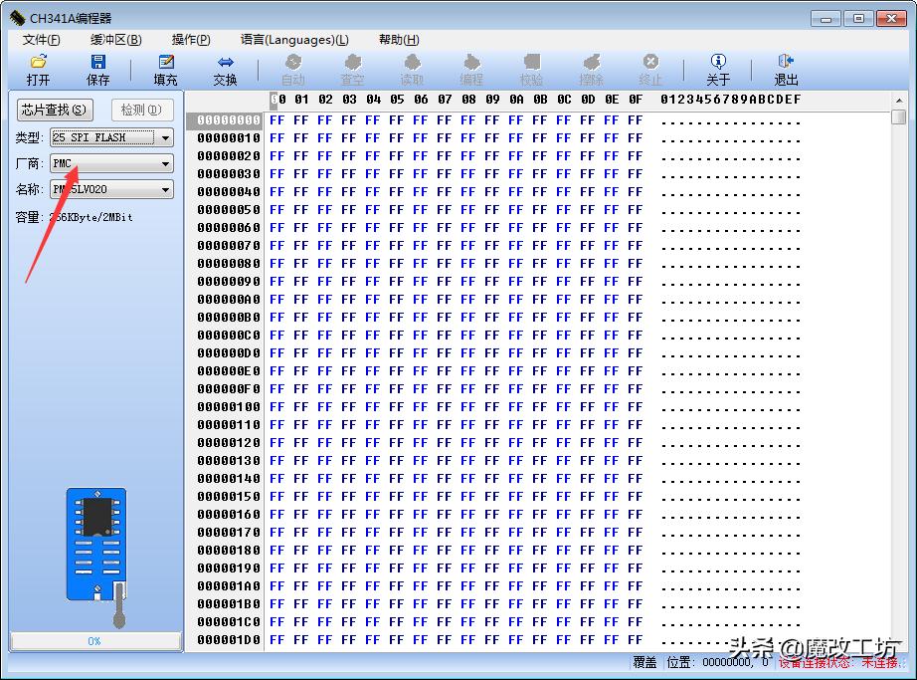This screenshot has height=680, width=917.
Task: Click the 0123456789ABCDEF ASCII column header
Action: pyautogui.click(x=730, y=100)
